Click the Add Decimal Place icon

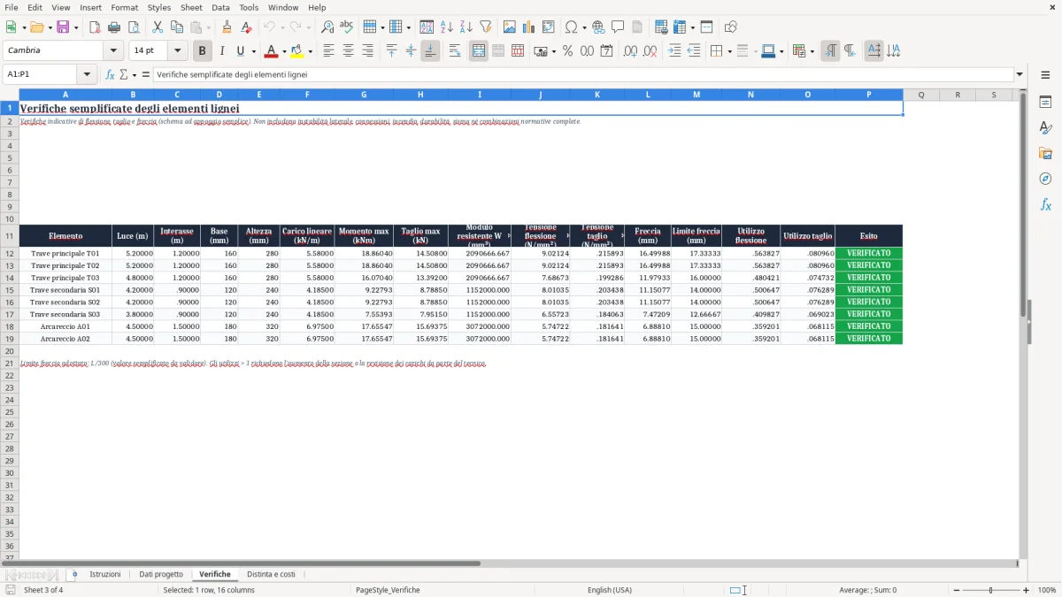(x=630, y=51)
